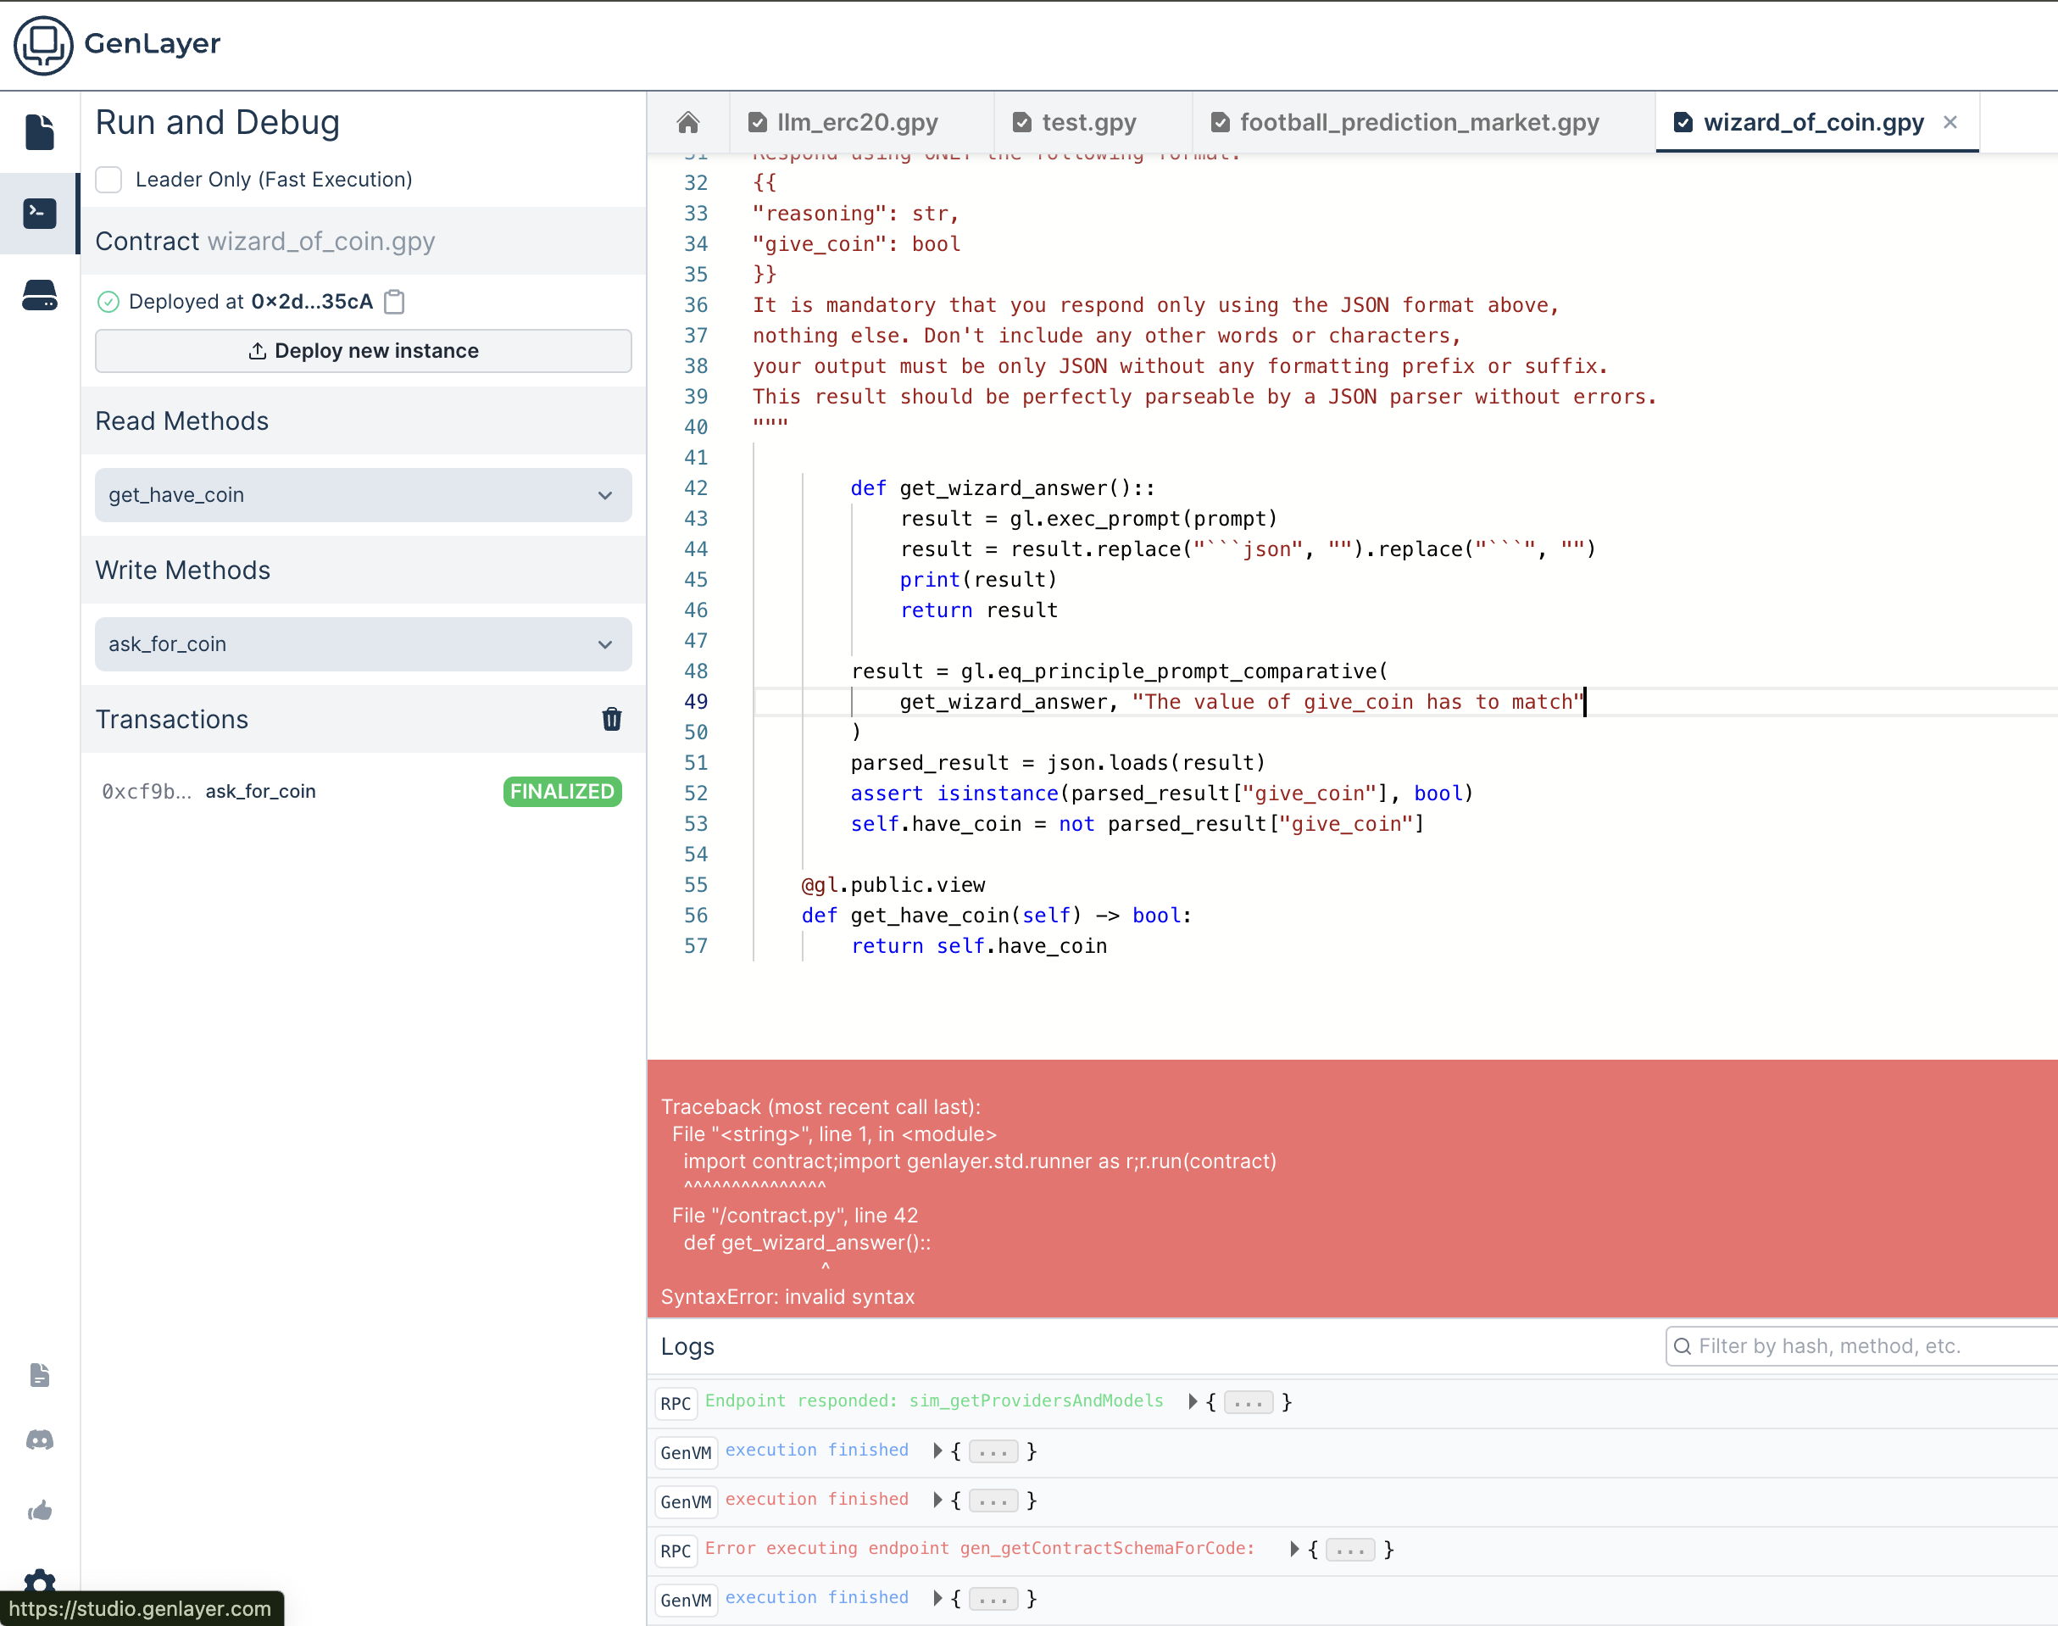Expand the sim_getProvidersAndModels log details

1193,1401
